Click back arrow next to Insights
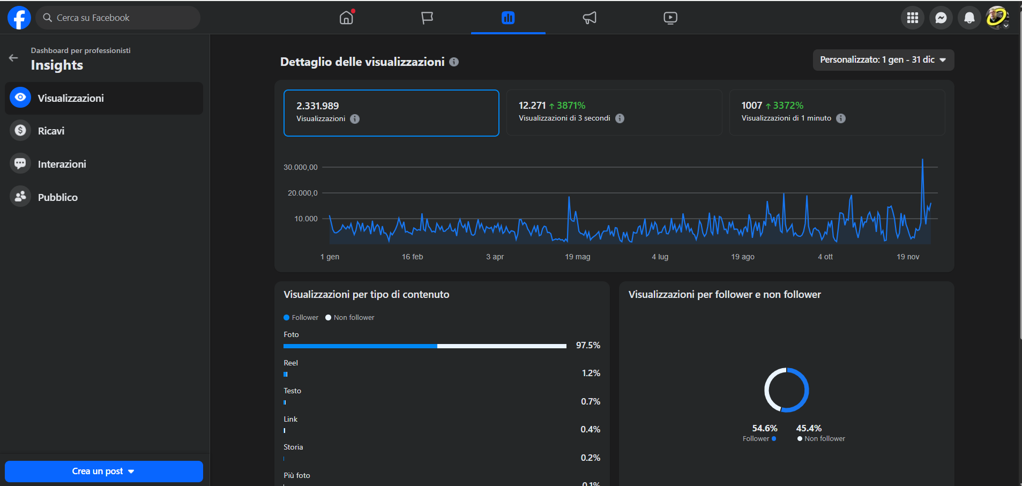The width and height of the screenshot is (1022, 486). point(13,58)
